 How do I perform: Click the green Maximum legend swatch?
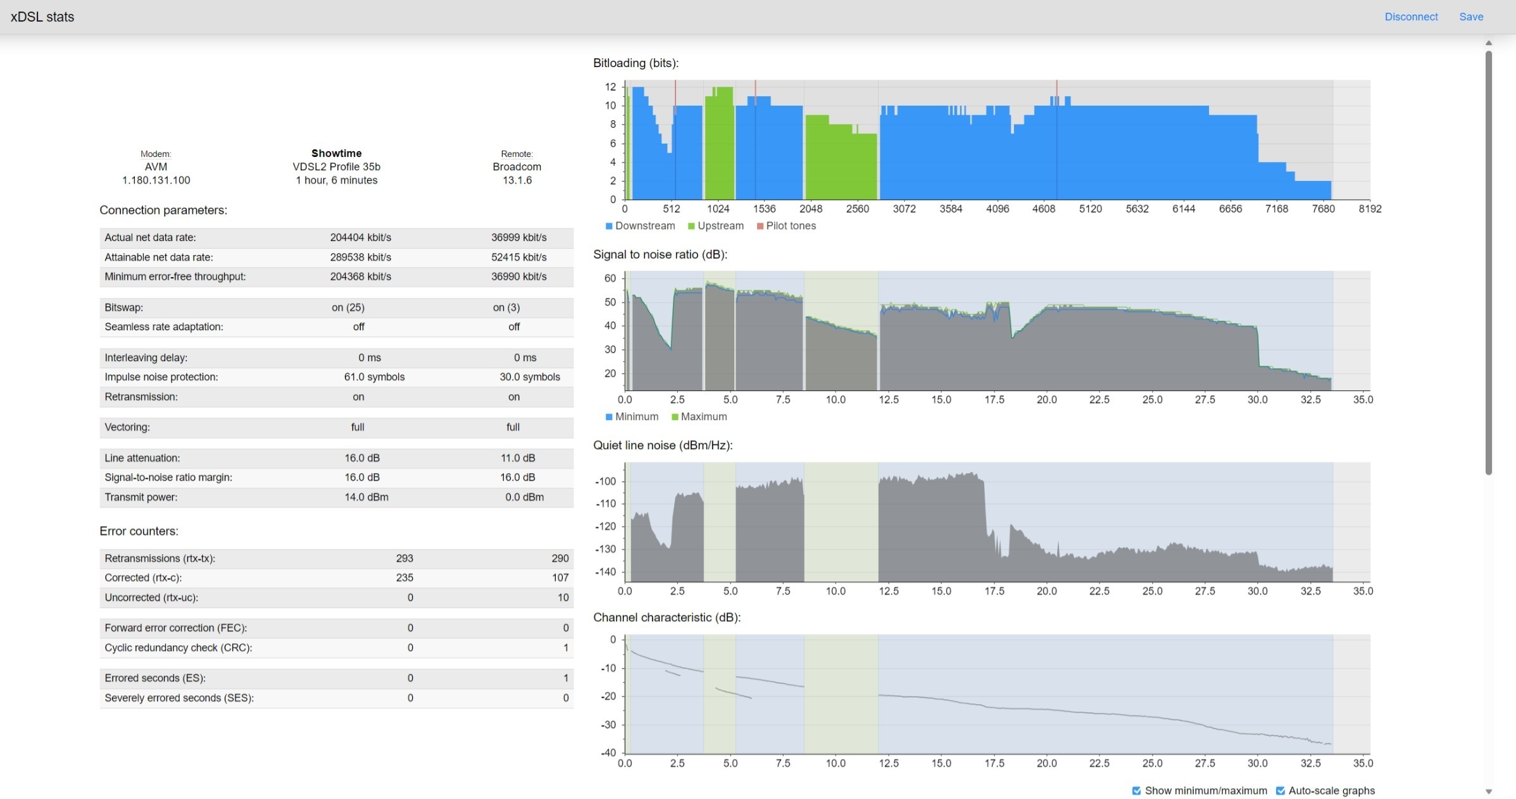675,417
